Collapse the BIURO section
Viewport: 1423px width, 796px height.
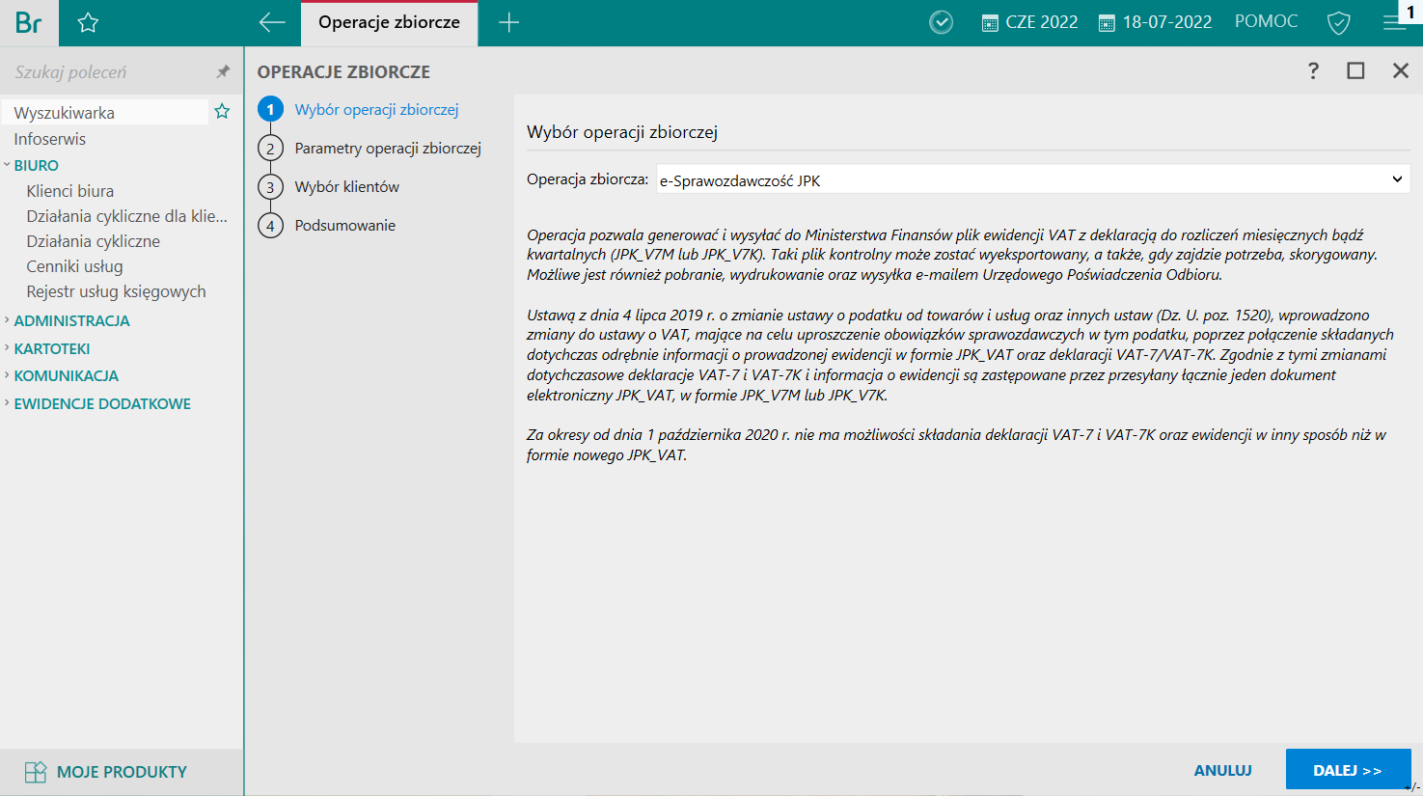click(36, 165)
